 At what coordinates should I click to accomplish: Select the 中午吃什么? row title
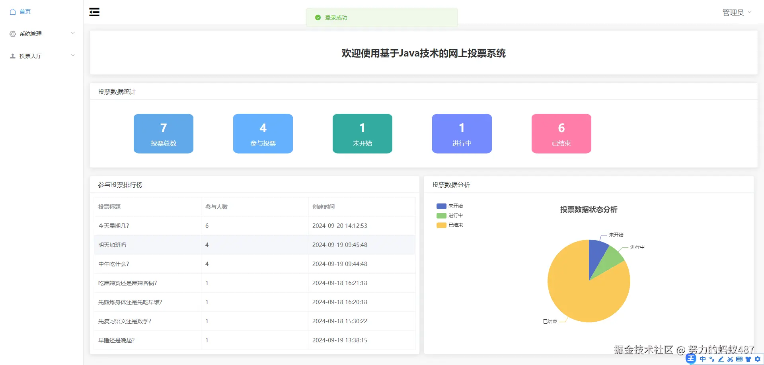pyautogui.click(x=114, y=264)
